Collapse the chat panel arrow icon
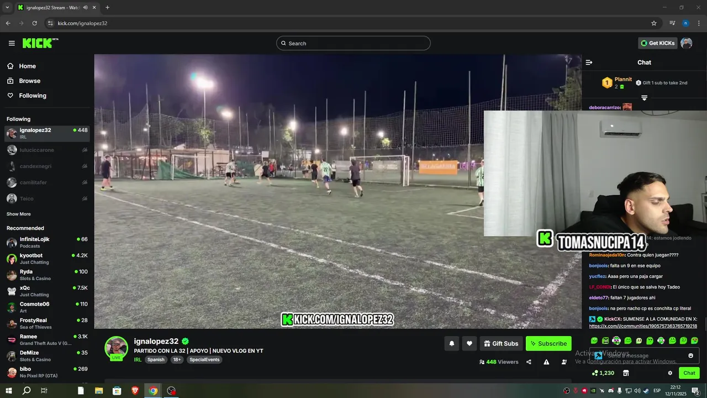707x398 pixels. click(x=589, y=62)
